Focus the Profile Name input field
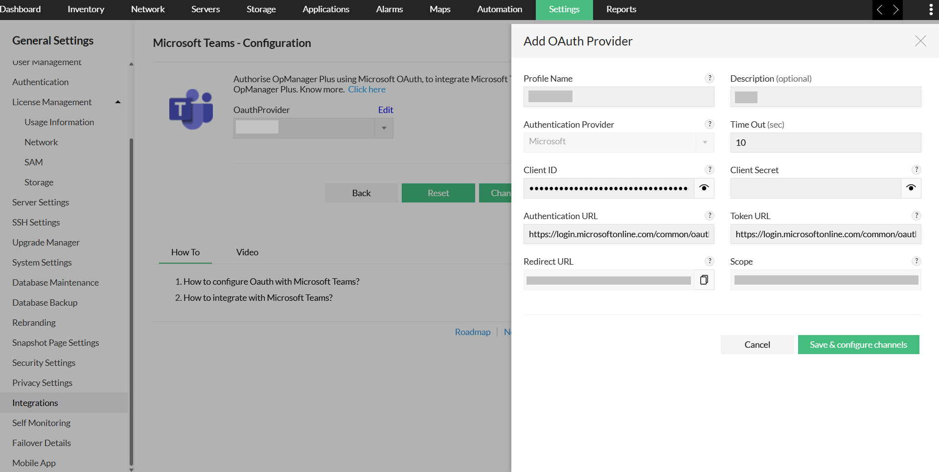The width and height of the screenshot is (939, 472). point(619,97)
